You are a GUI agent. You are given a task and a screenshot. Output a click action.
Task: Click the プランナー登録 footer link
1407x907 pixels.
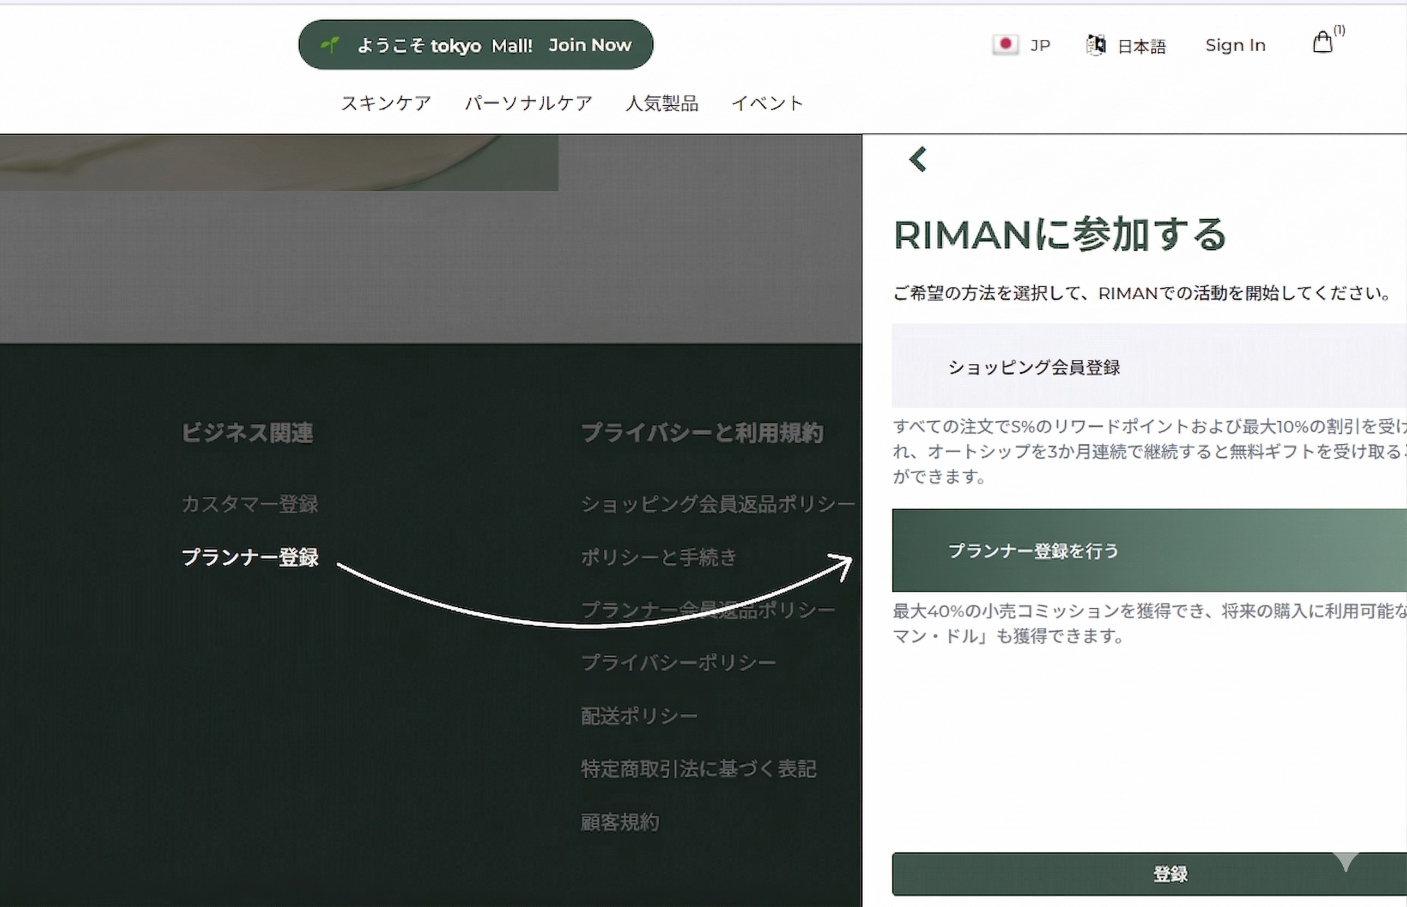[250, 557]
